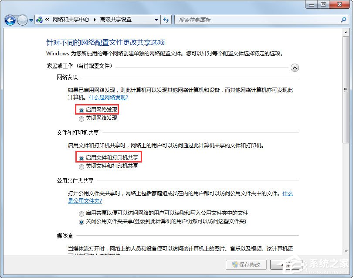Viewport: 353px width, 278px height.
Task: Expand the address bar history dropdown
Action: [x=156, y=20]
